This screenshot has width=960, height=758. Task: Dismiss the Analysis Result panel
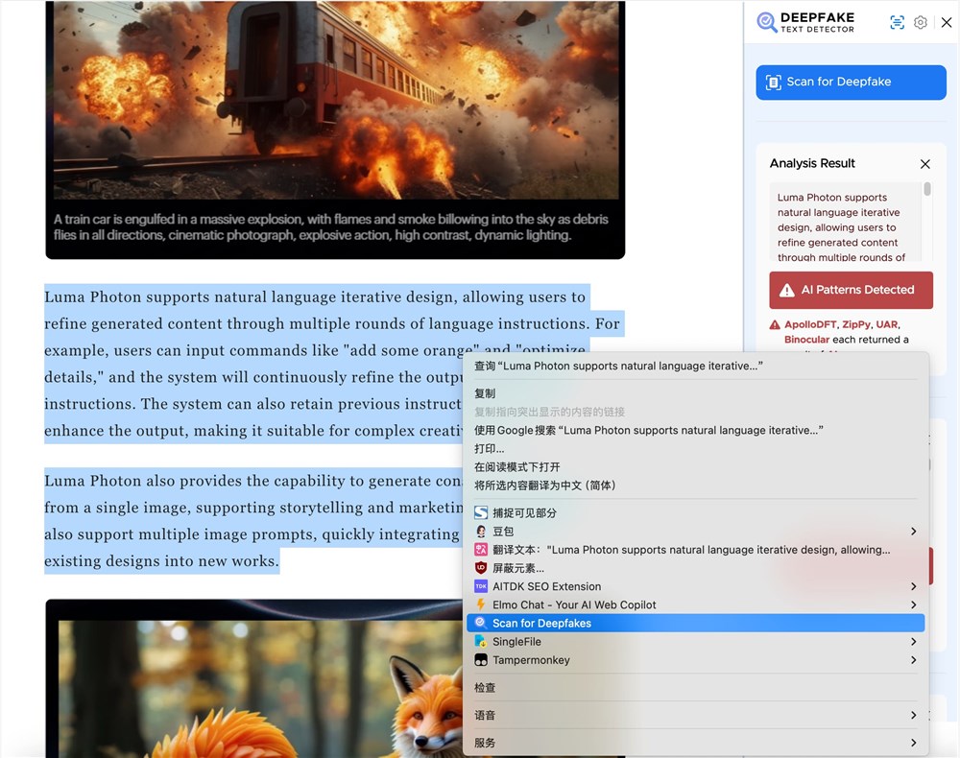click(925, 164)
